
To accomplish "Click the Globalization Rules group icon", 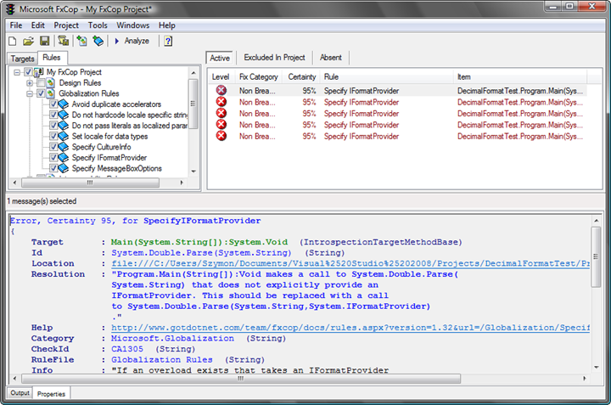I will coord(50,93).
